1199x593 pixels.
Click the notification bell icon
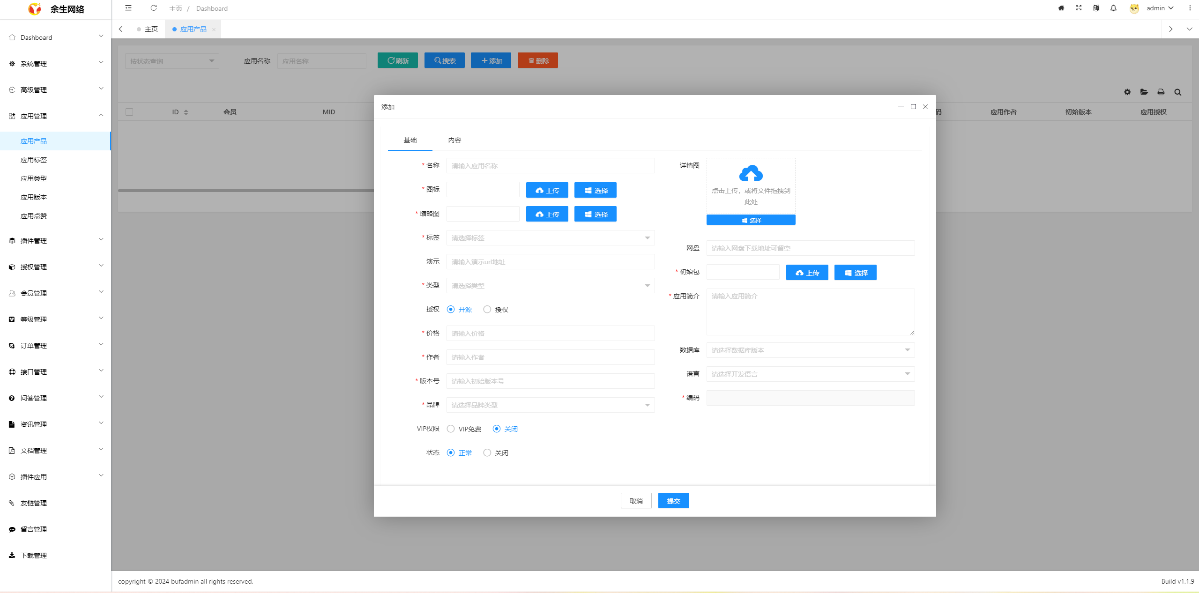(1113, 8)
